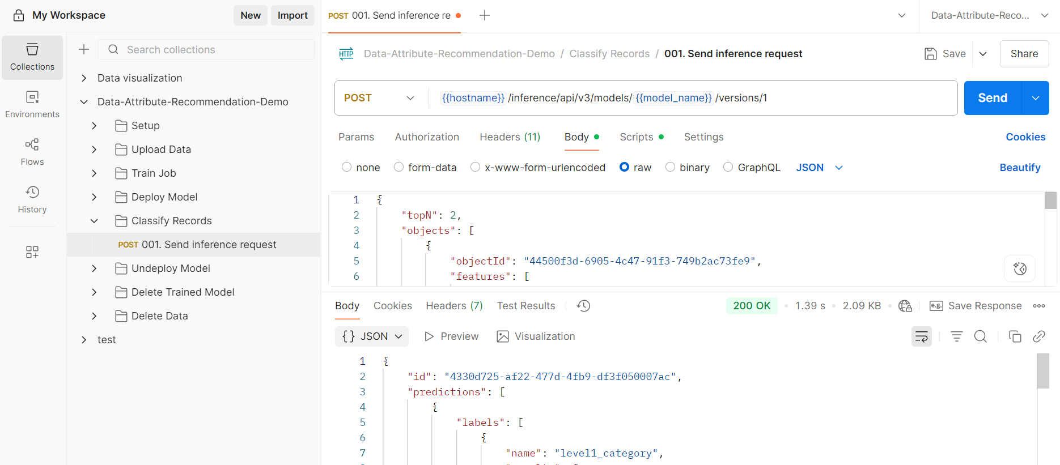Select the form-data body type radio
1060x465 pixels.
tap(398, 167)
